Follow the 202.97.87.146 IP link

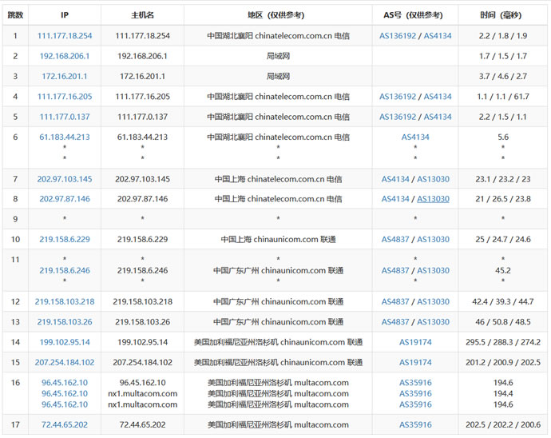click(x=65, y=199)
